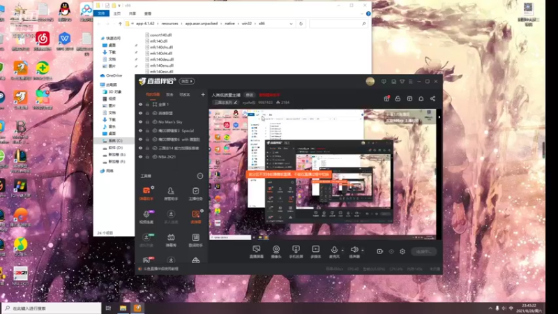
Task: Switch to the second scene tab
Action: (x=169, y=95)
